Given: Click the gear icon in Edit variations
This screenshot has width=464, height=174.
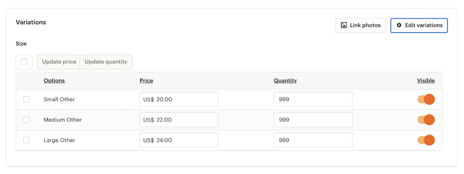Looking at the screenshot, I should pyautogui.click(x=399, y=25).
